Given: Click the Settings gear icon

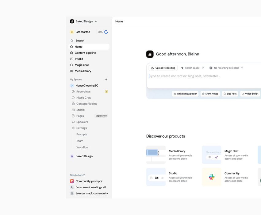Looking at the screenshot, I should [73, 128].
